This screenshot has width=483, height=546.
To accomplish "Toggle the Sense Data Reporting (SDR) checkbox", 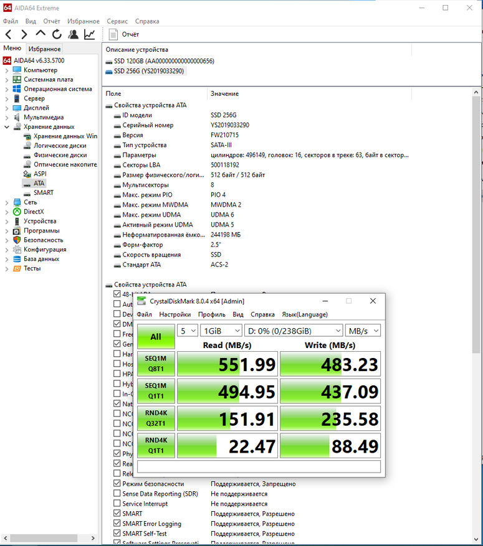I will [x=117, y=494].
